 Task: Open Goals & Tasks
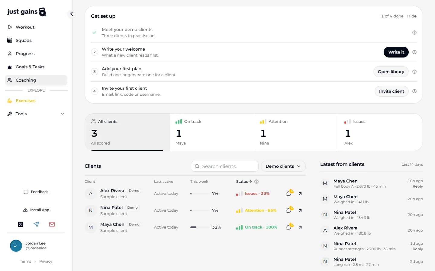(36, 67)
